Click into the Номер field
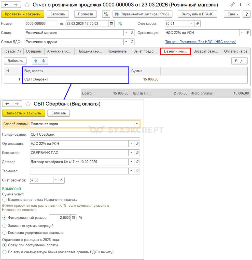252x260 pixels. click(x=41, y=23)
